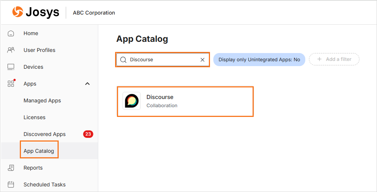377x192 pixels.
Task: Click the 23 badge on Discovered Apps
Action: [88, 134]
